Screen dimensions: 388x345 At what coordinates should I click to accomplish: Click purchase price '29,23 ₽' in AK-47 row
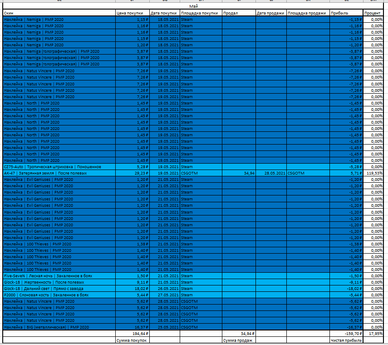(x=133, y=173)
